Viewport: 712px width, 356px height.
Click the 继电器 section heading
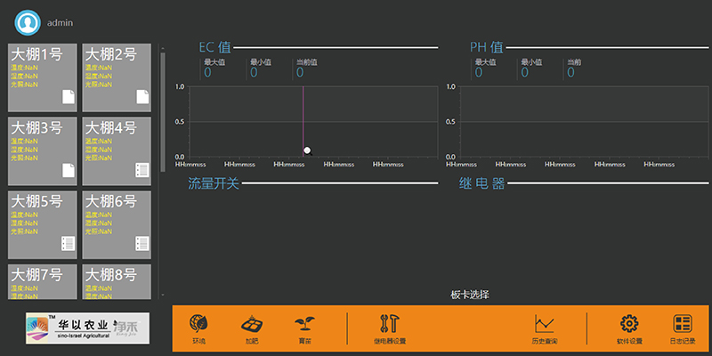tap(481, 183)
